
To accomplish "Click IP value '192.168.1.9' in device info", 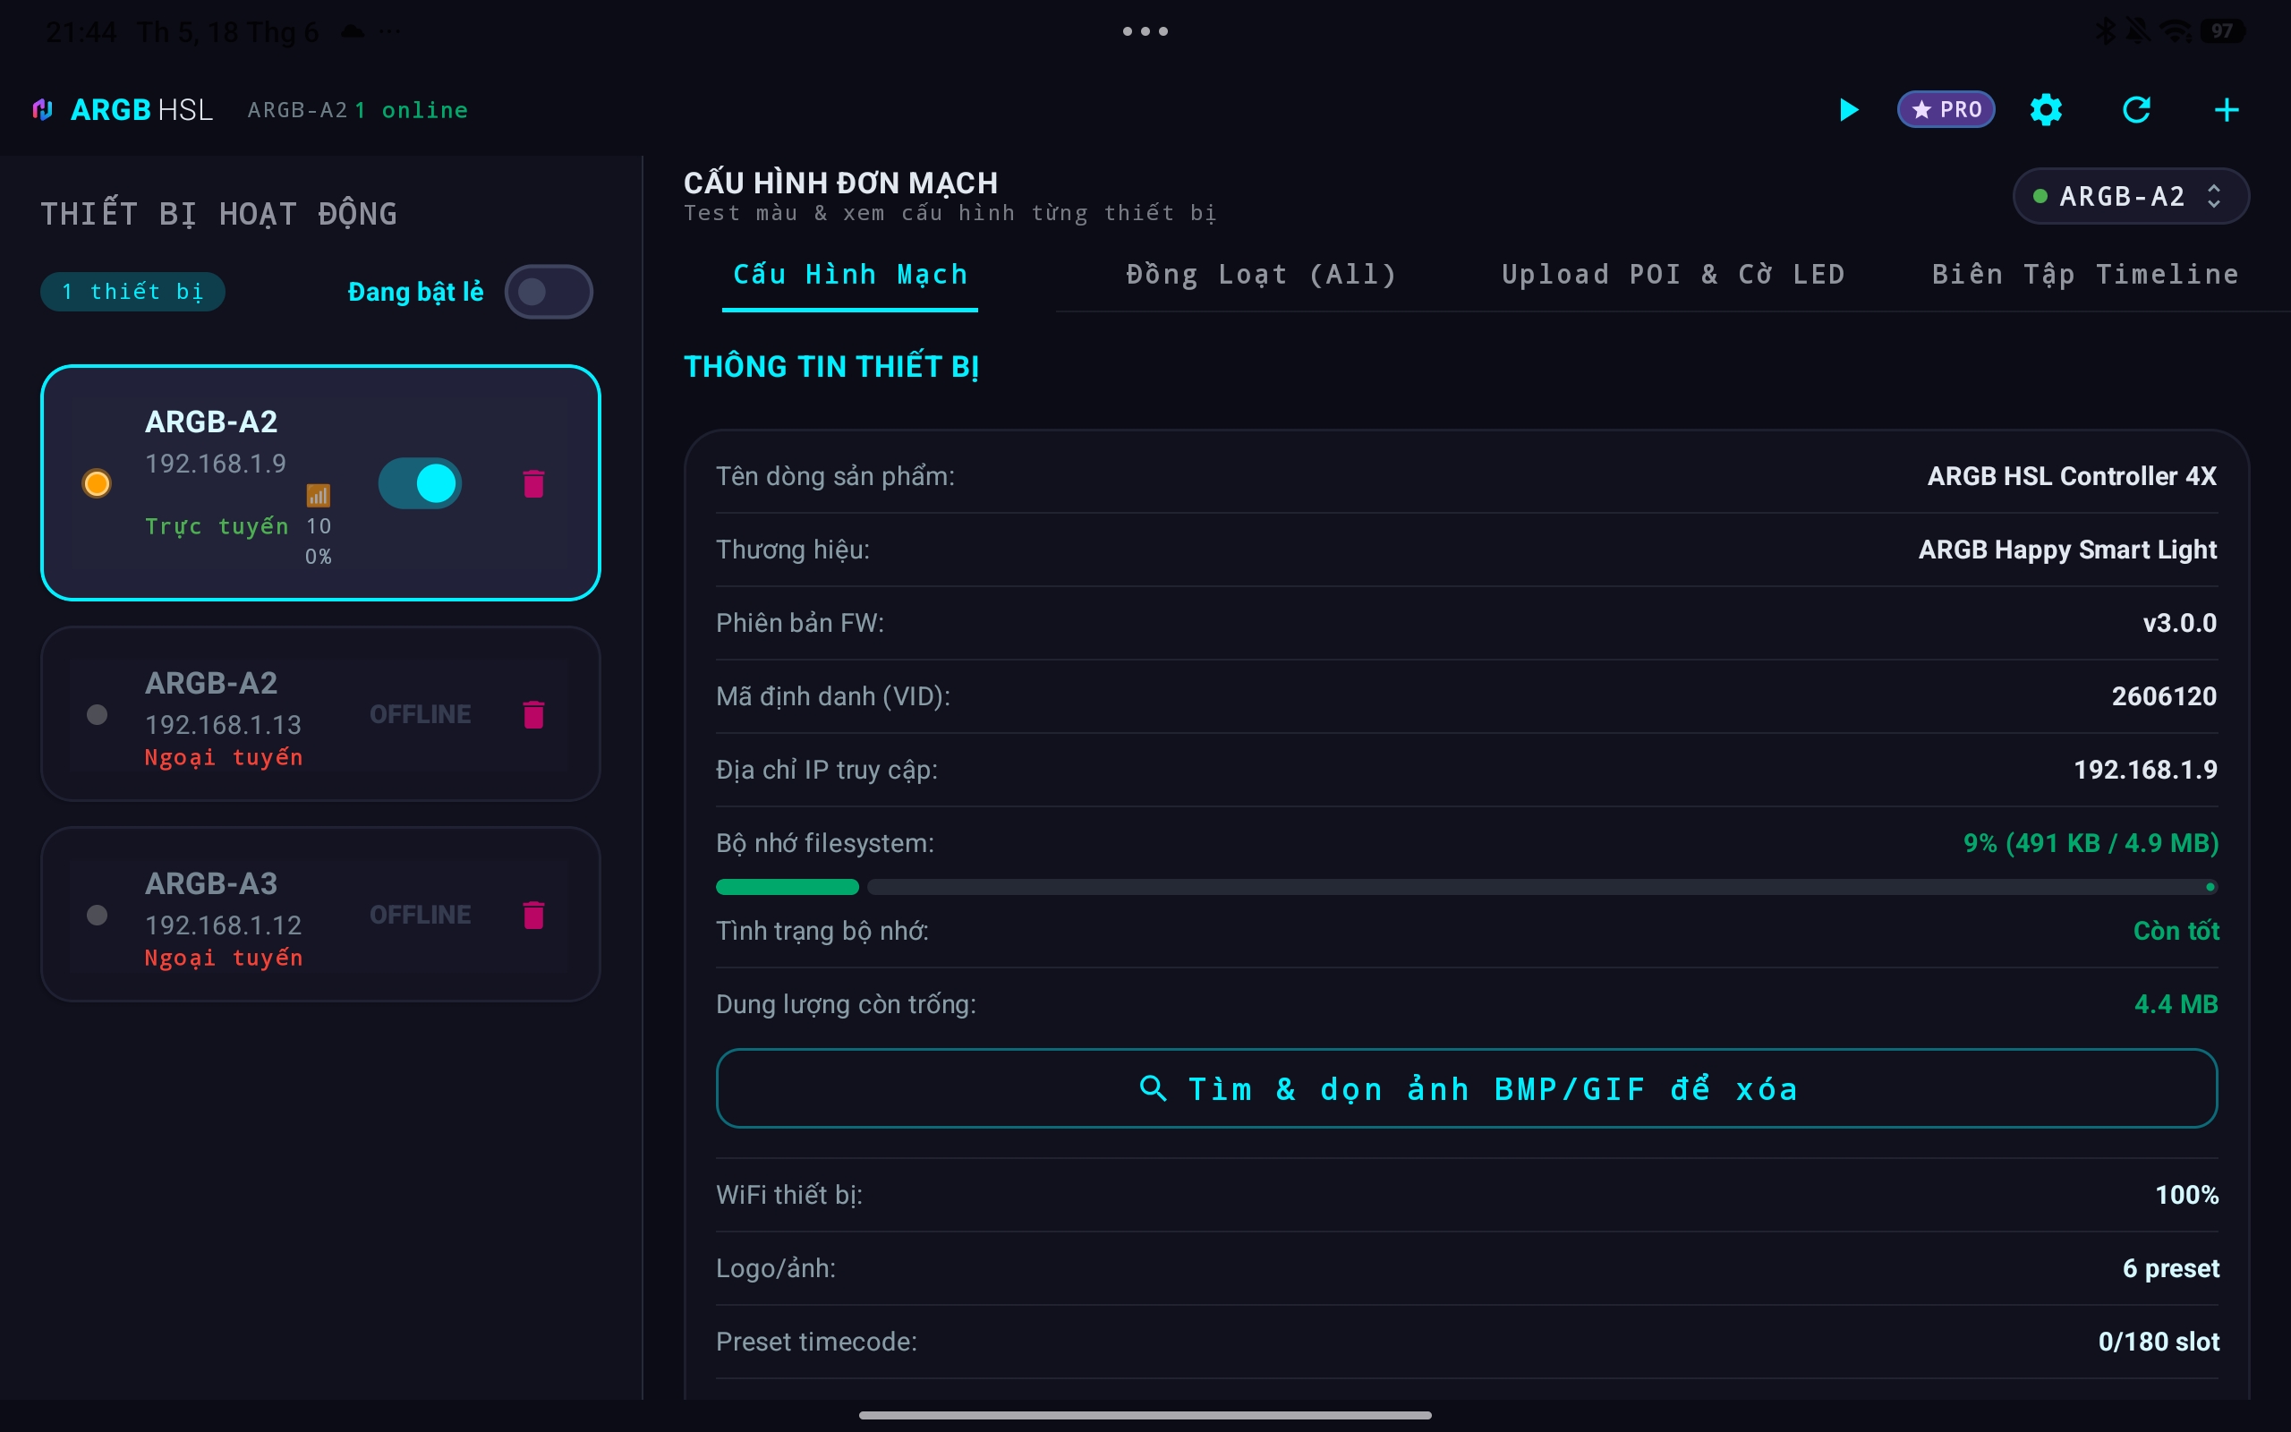I will tap(2145, 770).
